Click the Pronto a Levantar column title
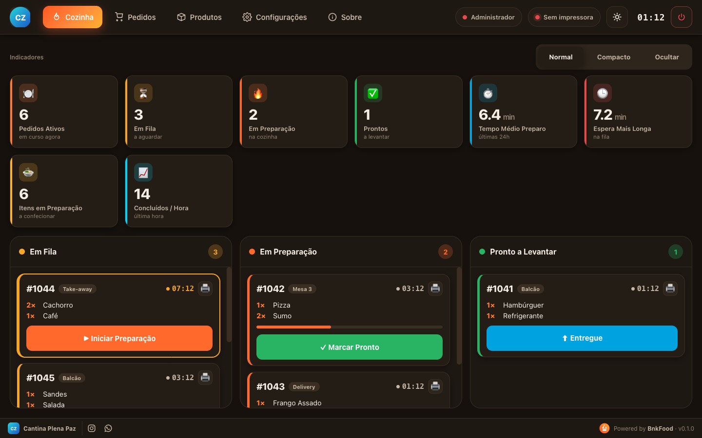 (523, 252)
